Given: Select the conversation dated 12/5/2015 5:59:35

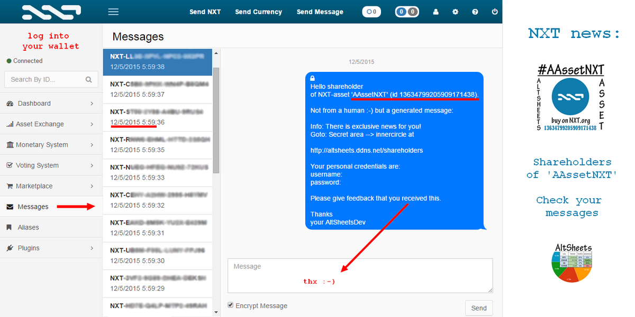Looking at the screenshot, I should coord(158,145).
